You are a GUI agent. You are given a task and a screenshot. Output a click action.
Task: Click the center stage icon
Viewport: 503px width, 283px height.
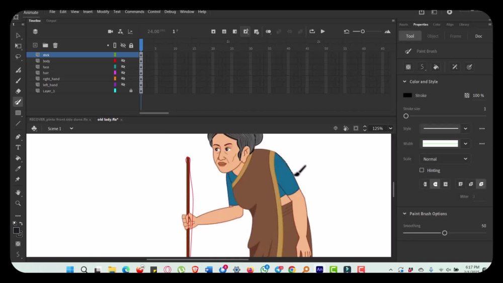tap(336, 128)
